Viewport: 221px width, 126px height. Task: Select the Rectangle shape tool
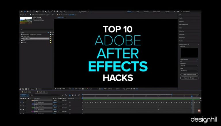[43, 11]
